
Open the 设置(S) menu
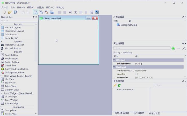[40, 7]
